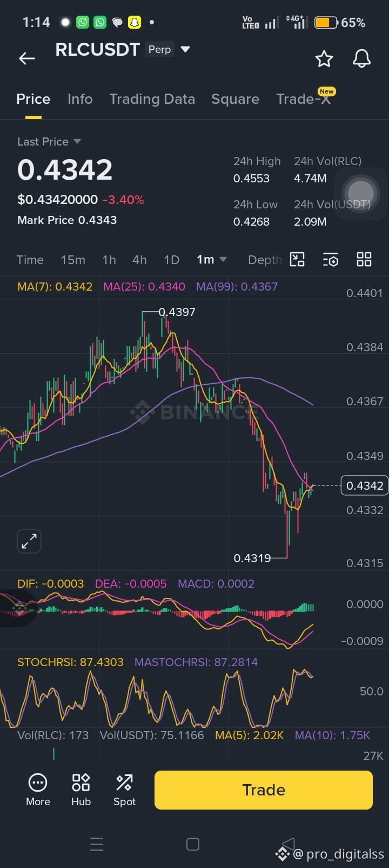389x868 pixels.
Task: Tap the -3.40% price change
Action: (x=123, y=200)
